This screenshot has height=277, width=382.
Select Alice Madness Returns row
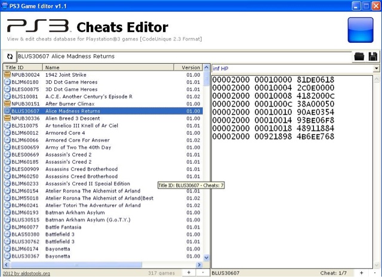(x=103, y=111)
